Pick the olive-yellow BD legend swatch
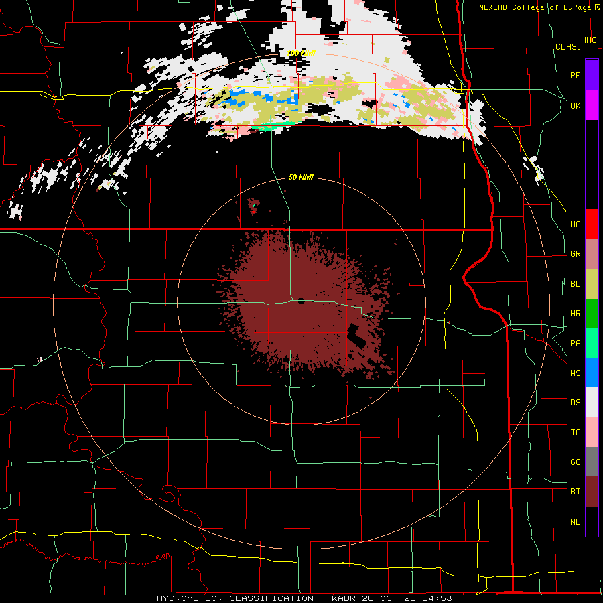This screenshot has height=603, width=603. point(592,284)
